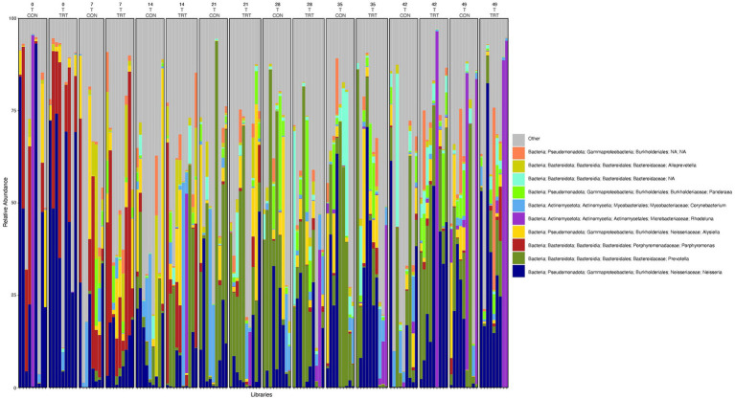Click the '75' y-axis tick label
Screen dimensions: 735x399
coord(13,111)
